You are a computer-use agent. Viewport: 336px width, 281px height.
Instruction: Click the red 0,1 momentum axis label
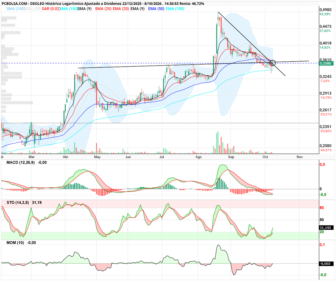click(x=322, y=245)
